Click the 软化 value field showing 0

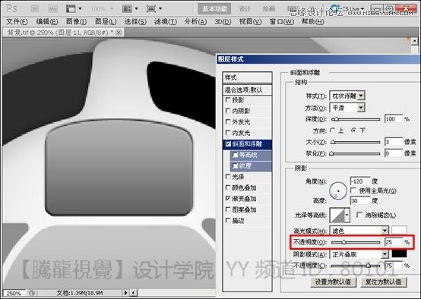tap(394, 153)
